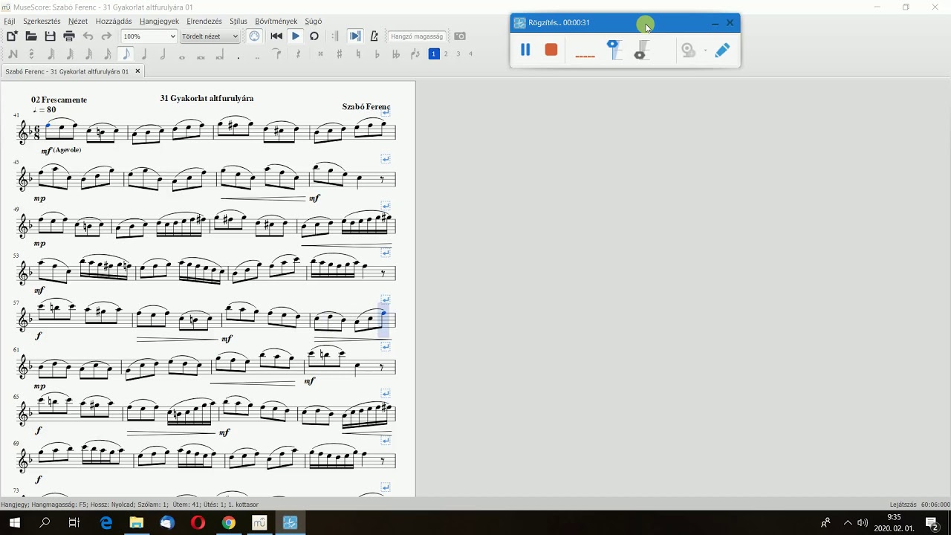
Task: Select voice 3
Action: [x=458, y=54]
